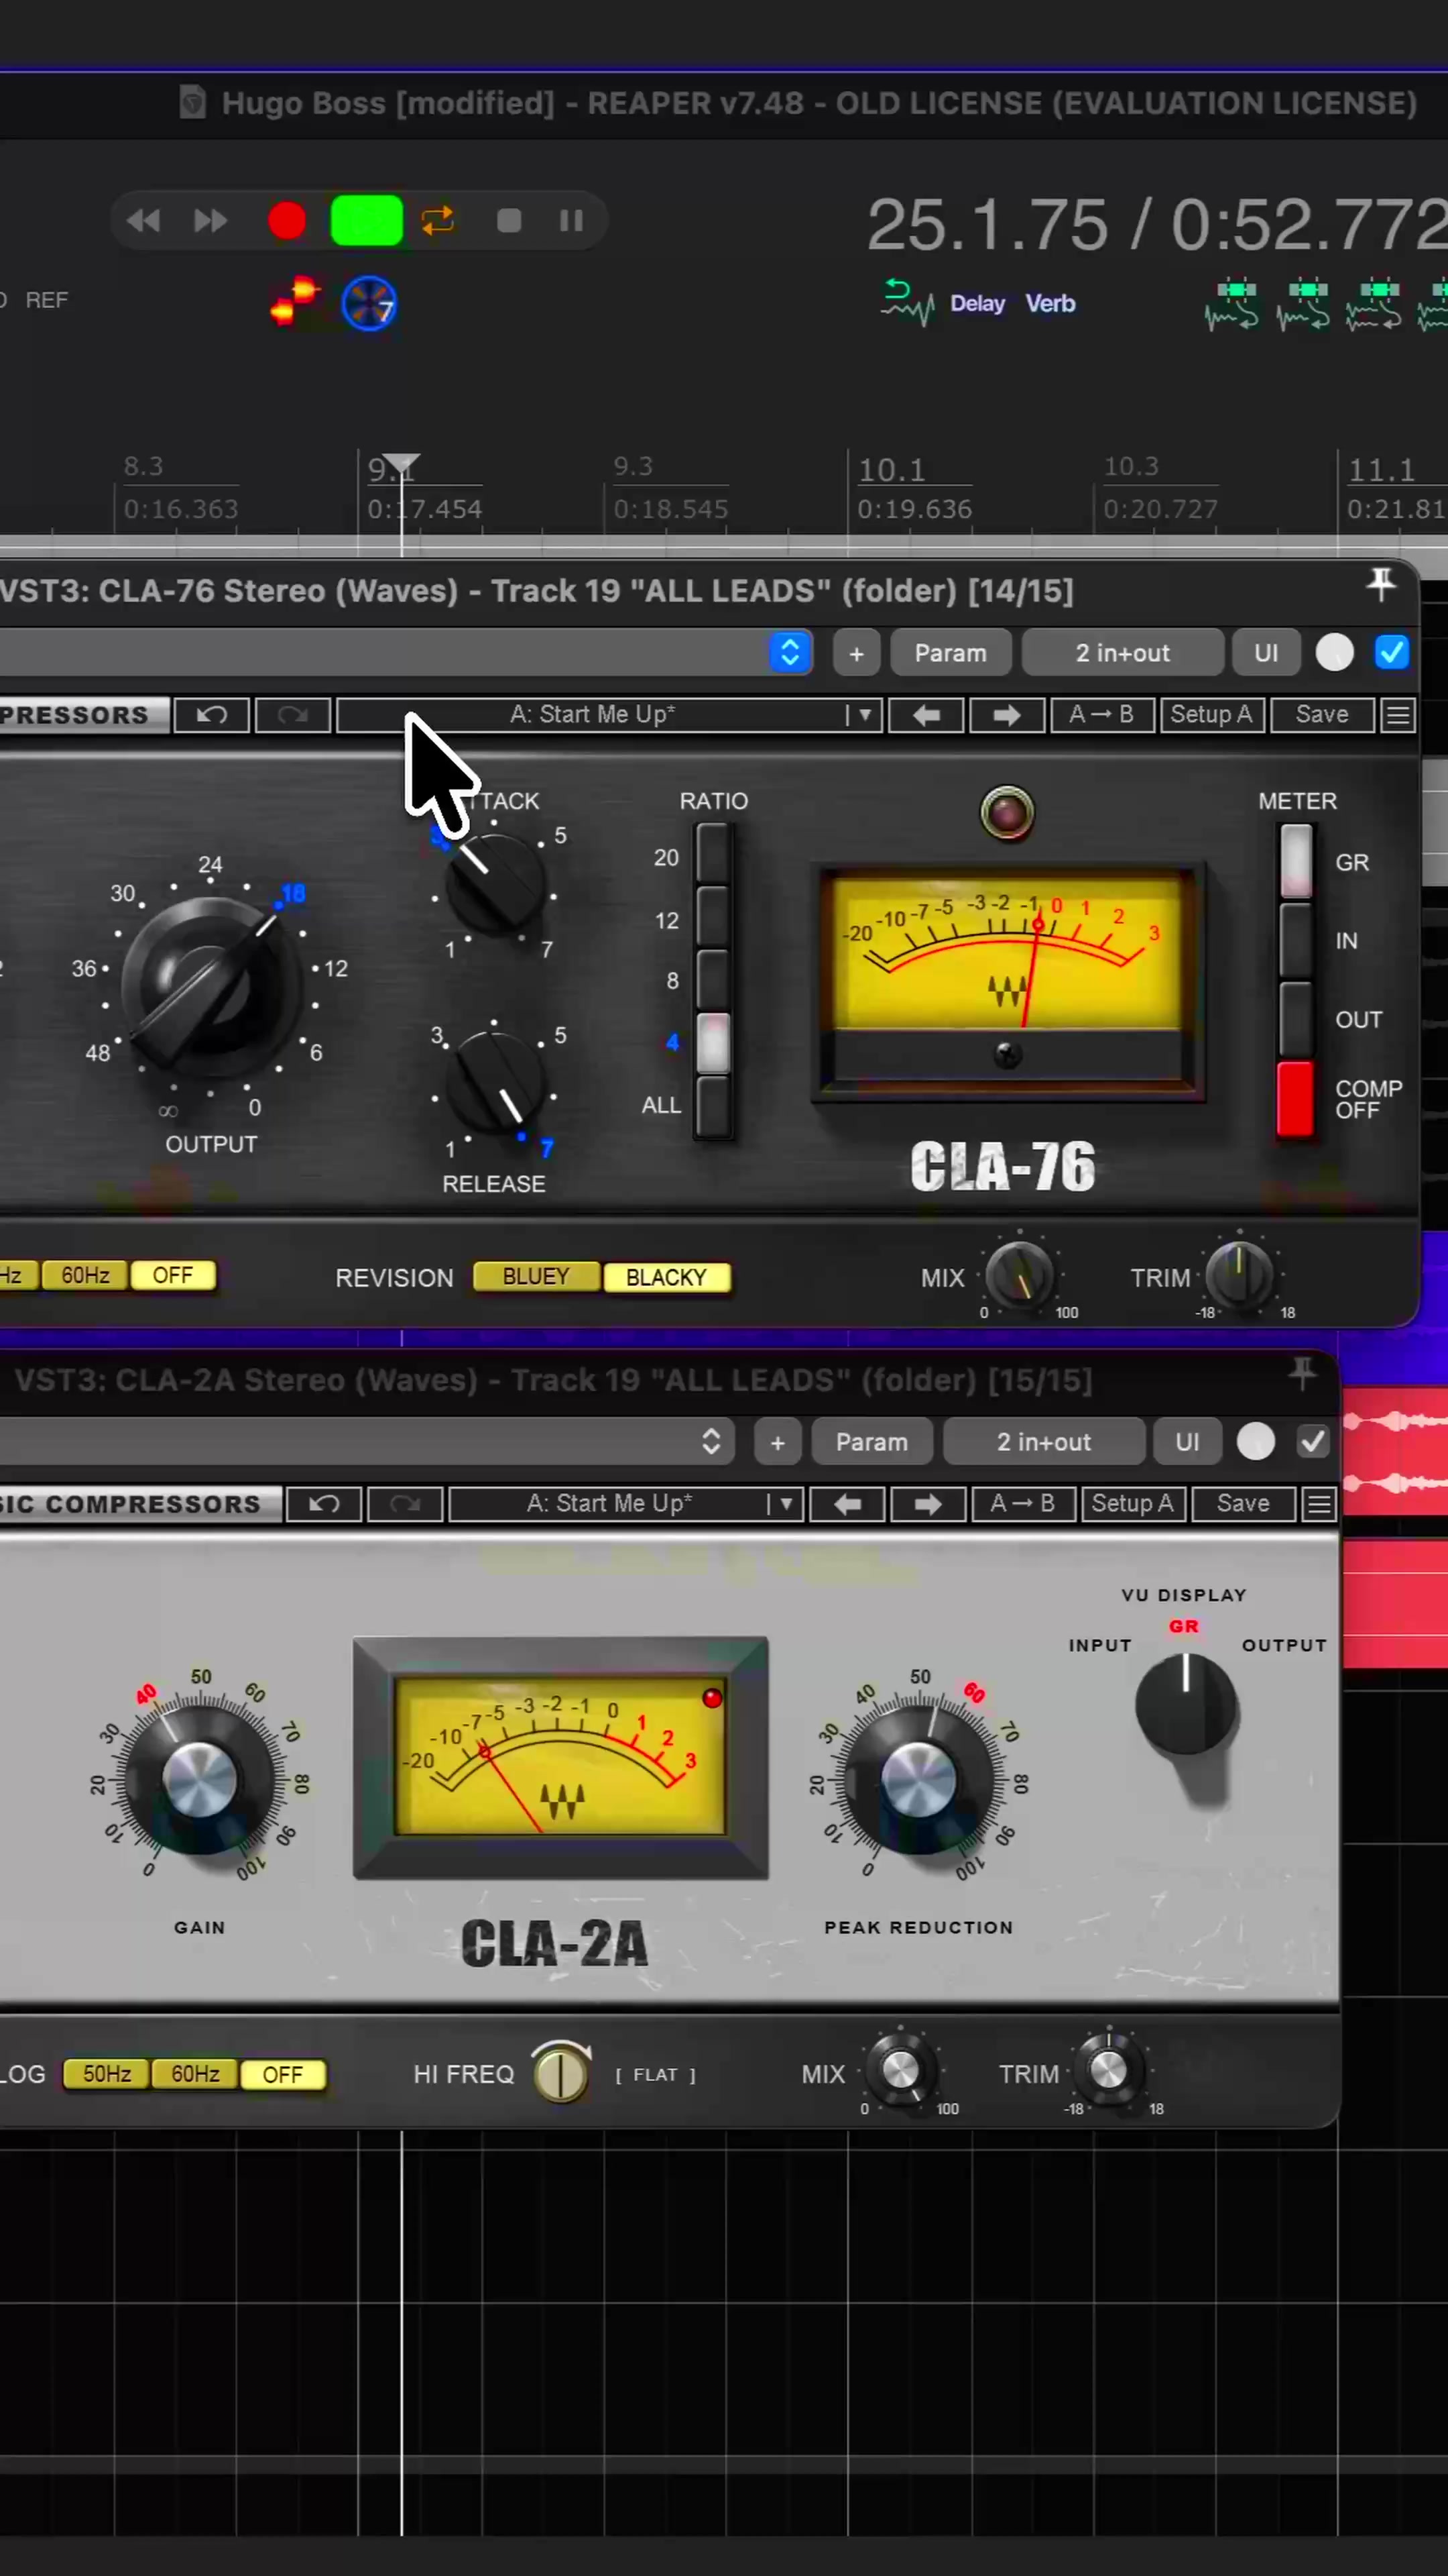This screenshot has width=1448, height=2576.
Task: Click the blue circular icon numbered 7
Action: (369, 304)
